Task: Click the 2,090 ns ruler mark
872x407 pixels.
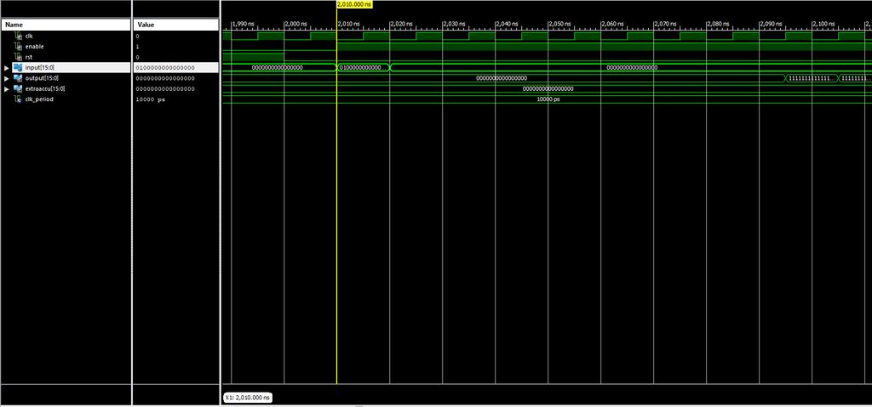Action: tap(772, 24)
